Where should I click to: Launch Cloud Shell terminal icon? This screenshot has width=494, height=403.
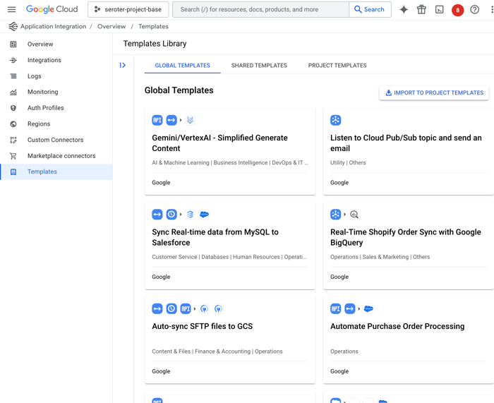(439, 10)
